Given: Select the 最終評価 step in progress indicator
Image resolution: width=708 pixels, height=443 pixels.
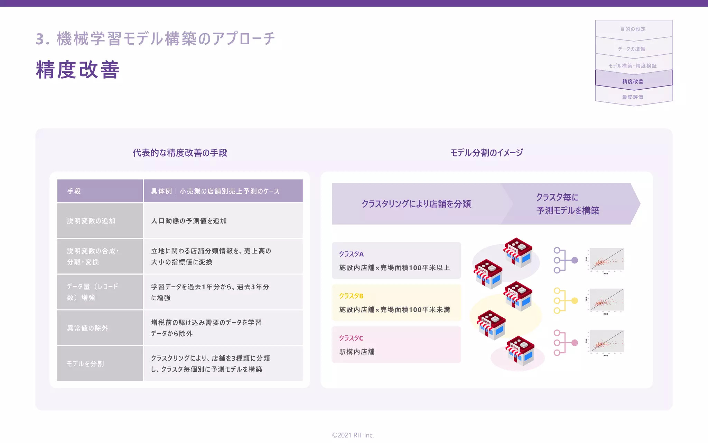Looking at the screenshot, I should click(x=633, y=97).
